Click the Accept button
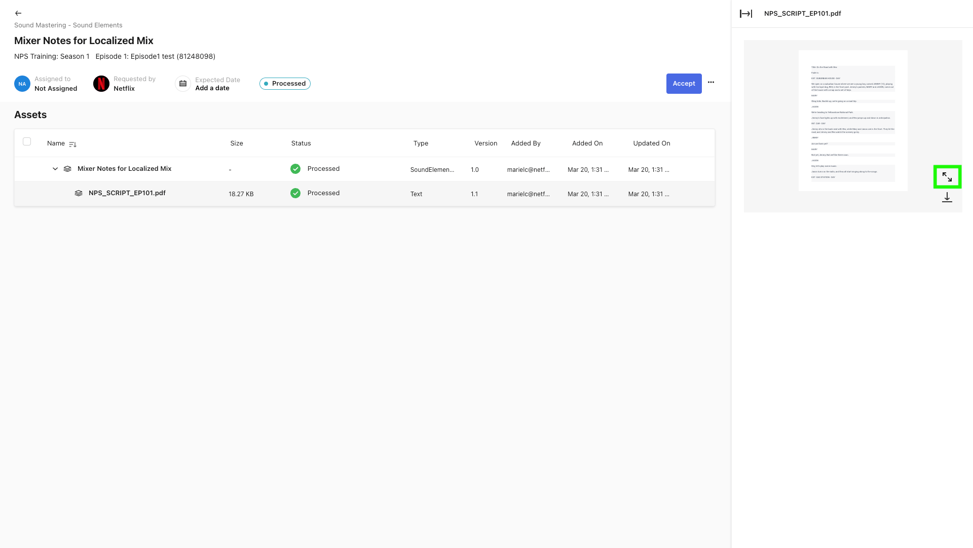 point(684,83)
